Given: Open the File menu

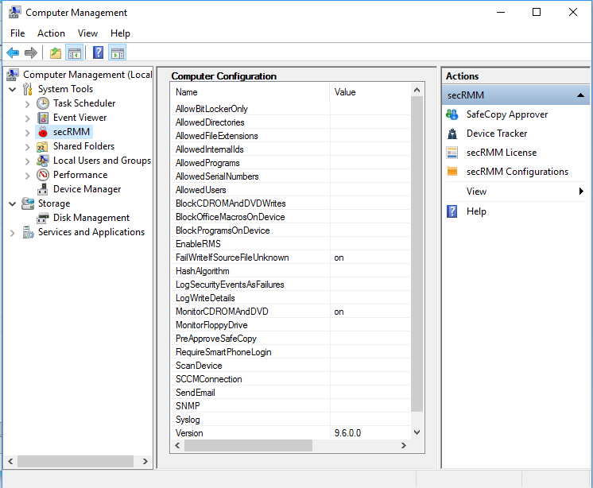Looking at the screenshot, I should 17,33.
